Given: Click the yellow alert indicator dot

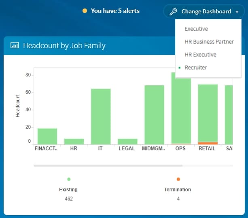Looking at the screenshot, I should pyautogui.click(x=85, y=11).
